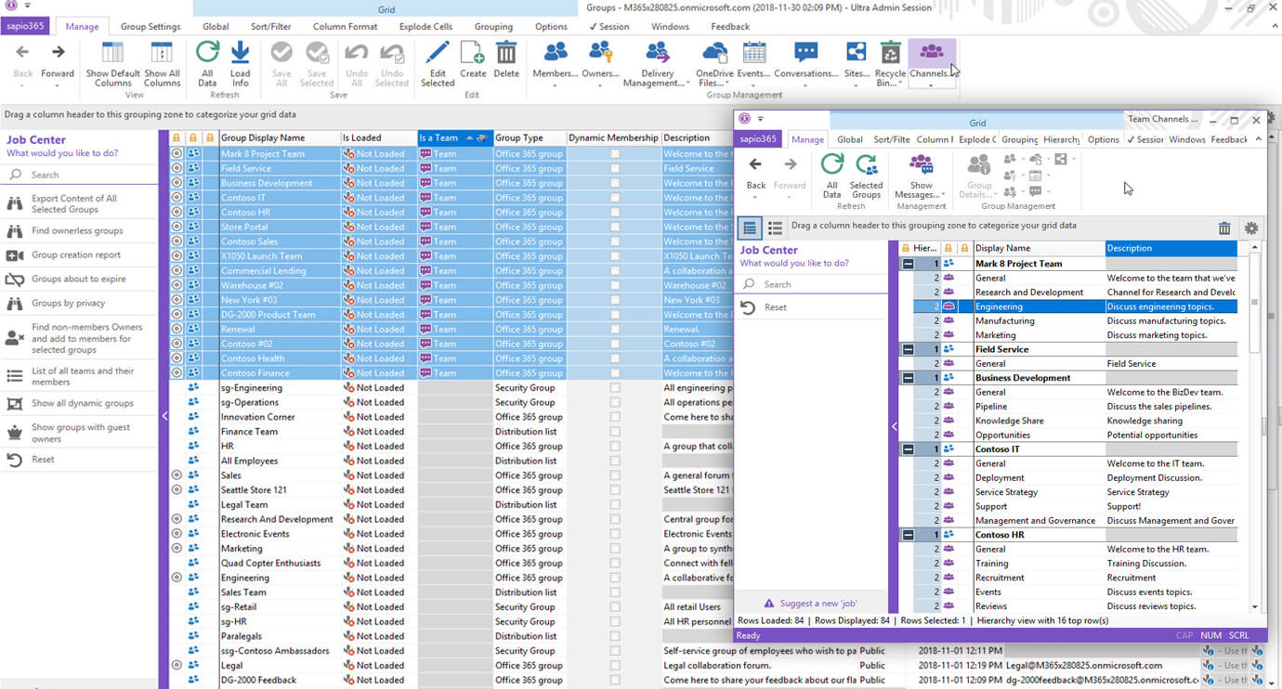Open the OneDrive Files dropdown
Screen dimensions: 1282x689
coord(714,65)
